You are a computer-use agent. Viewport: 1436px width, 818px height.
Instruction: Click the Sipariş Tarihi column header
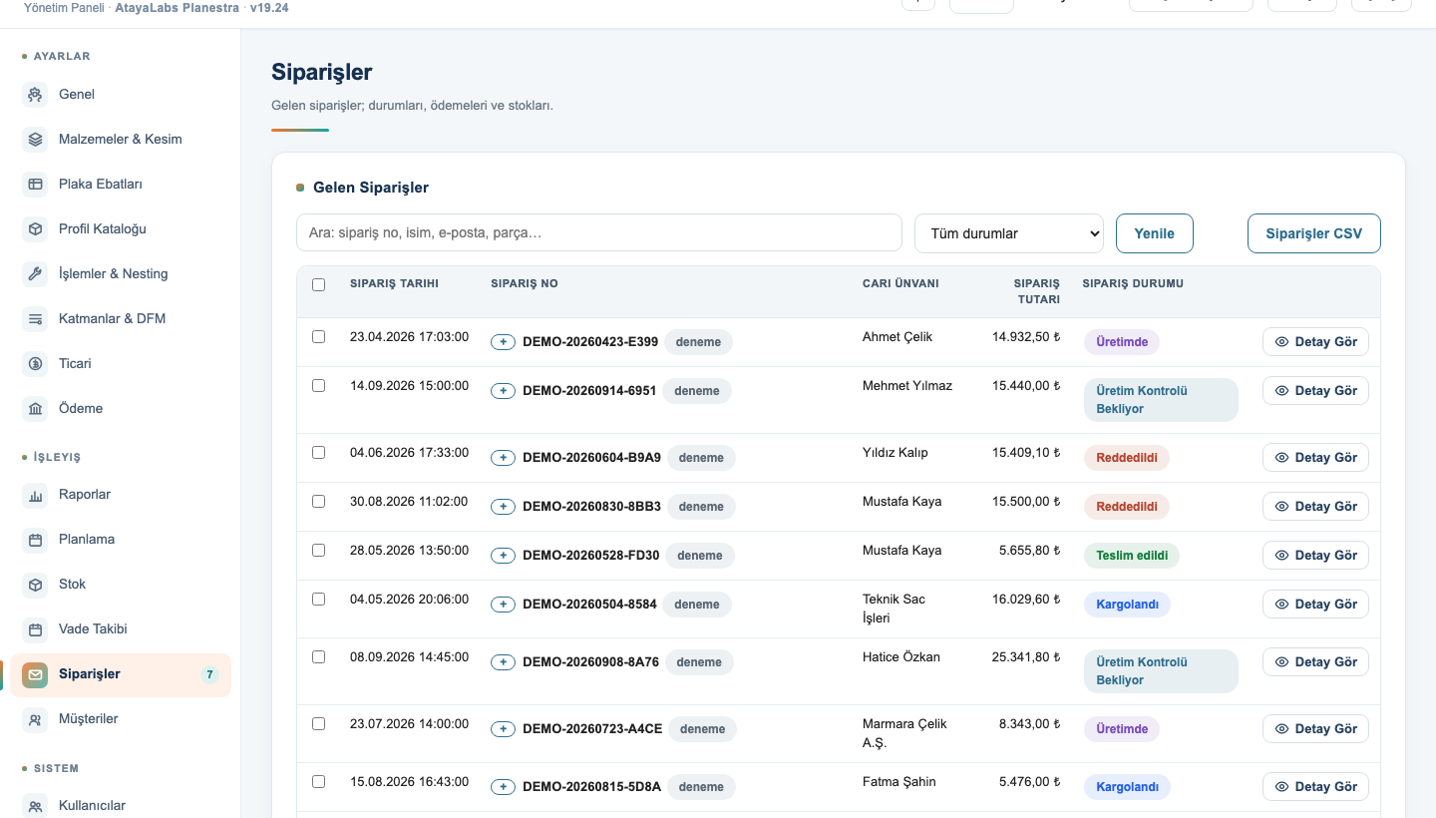(x=394, y=283)
